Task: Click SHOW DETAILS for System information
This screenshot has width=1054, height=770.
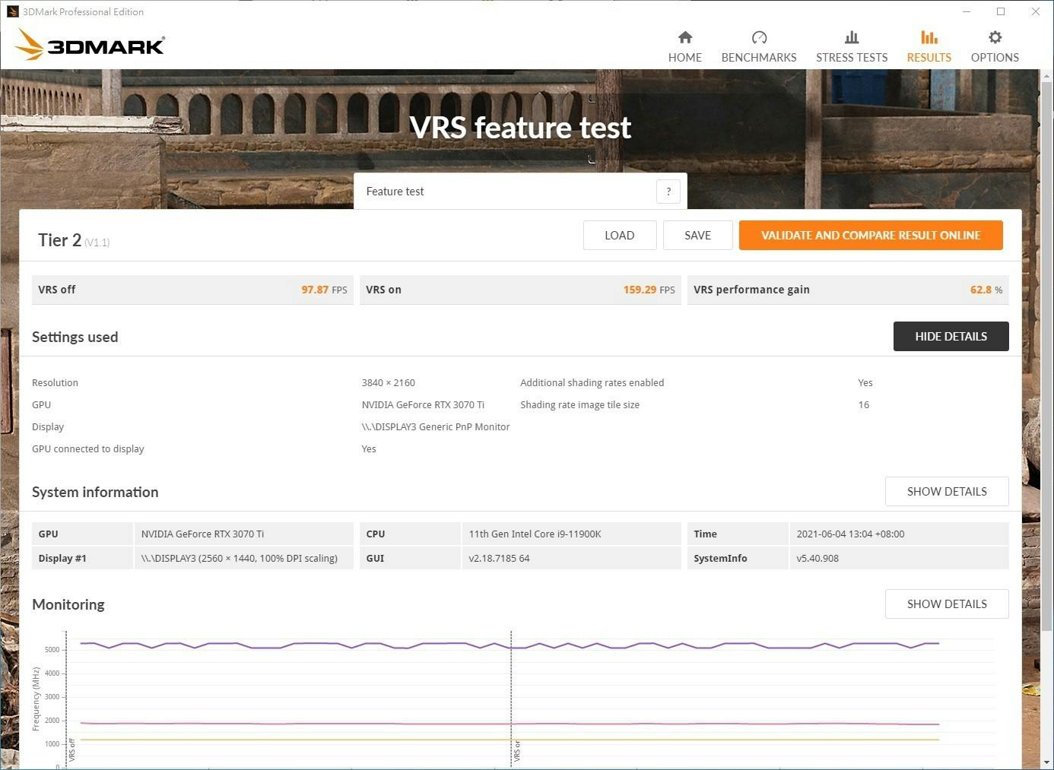Action: click(947, 492)
